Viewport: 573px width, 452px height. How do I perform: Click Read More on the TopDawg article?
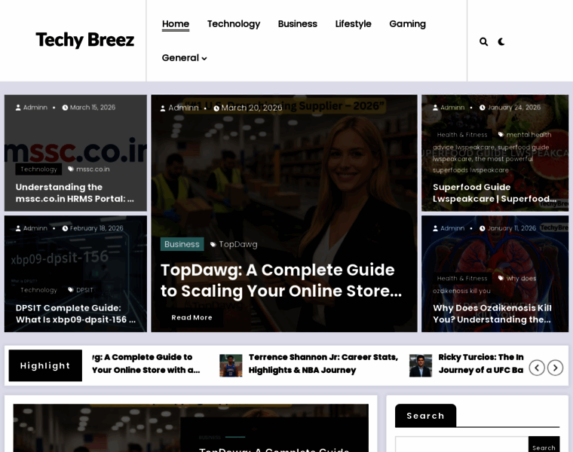click(192, 317)
